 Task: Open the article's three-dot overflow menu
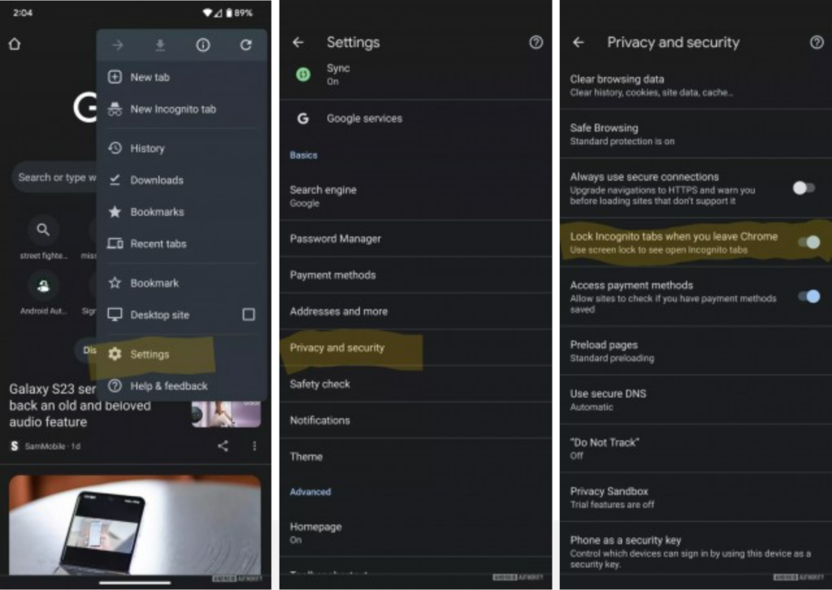pyautogui.click(x=254, y=446)
